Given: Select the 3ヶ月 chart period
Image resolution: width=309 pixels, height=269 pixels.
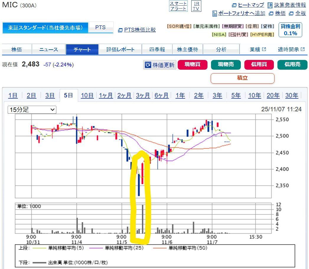Looking at the screenshot, I should 143,95.
